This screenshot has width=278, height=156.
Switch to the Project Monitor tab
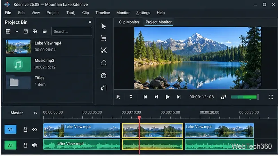(x=158, y=22)
